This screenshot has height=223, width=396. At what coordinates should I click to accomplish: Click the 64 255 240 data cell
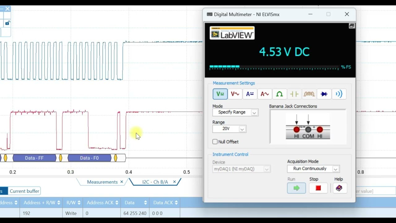[x=135, y=213]
